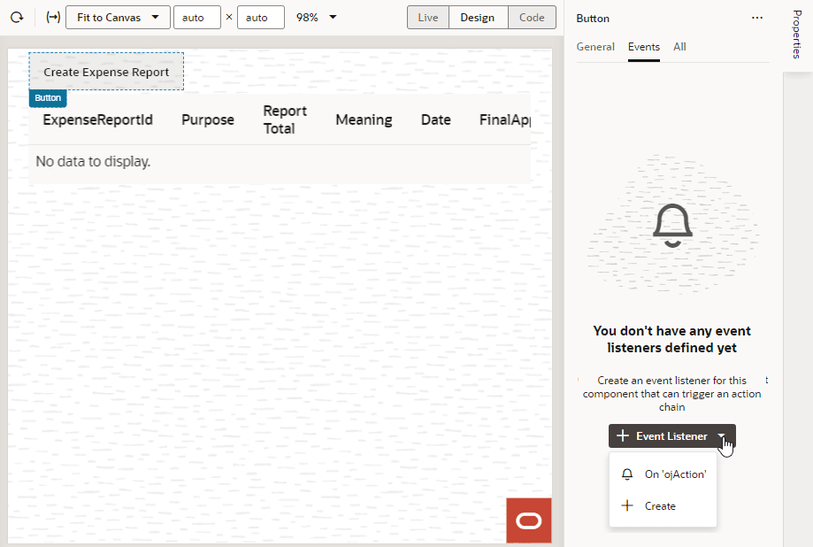
Task: Click the ExpenseReportId column header
Action: click(x=97, y=119)
